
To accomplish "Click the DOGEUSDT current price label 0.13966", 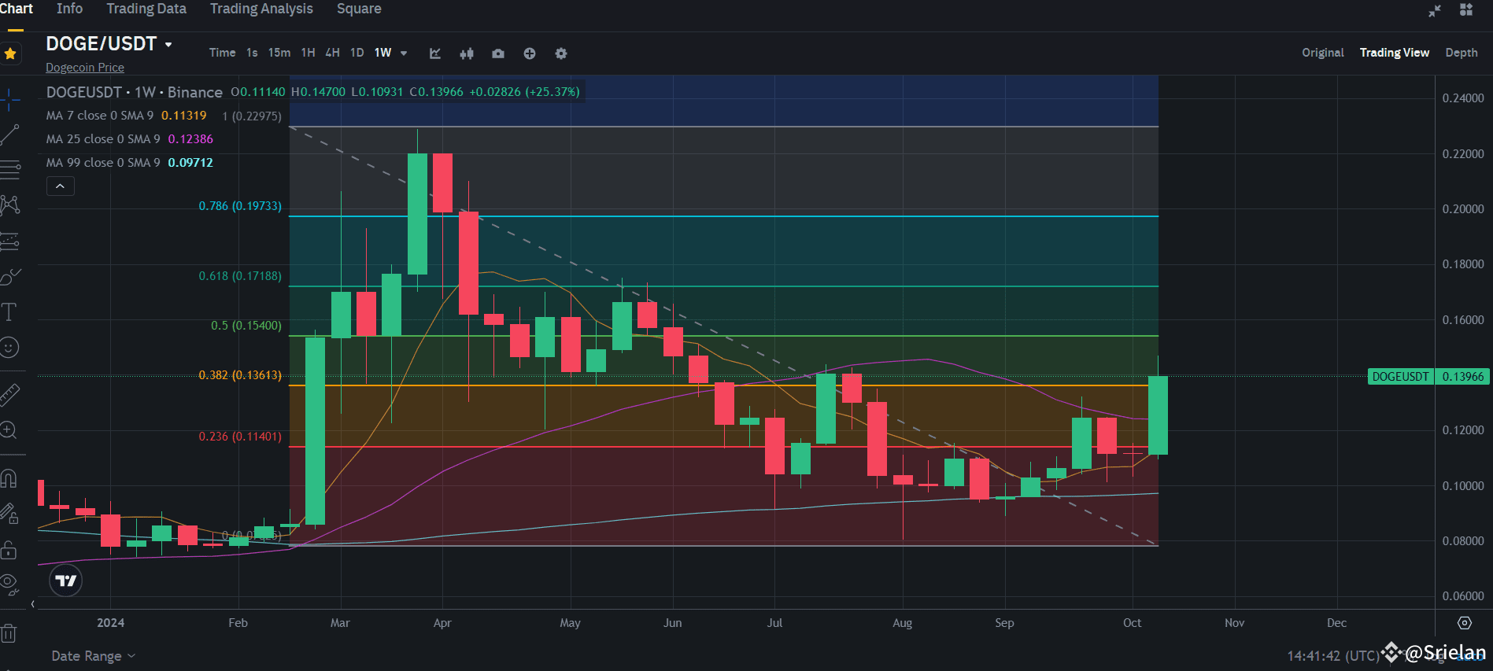I will pyautogui.click(x=1428, y=377).
